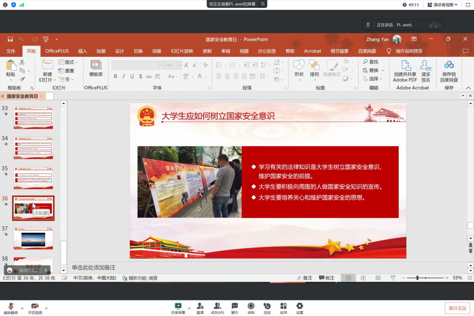Open the 模板库 template library
The width and height of the screenshot is (474, 316).
click(x=96, y=69)
